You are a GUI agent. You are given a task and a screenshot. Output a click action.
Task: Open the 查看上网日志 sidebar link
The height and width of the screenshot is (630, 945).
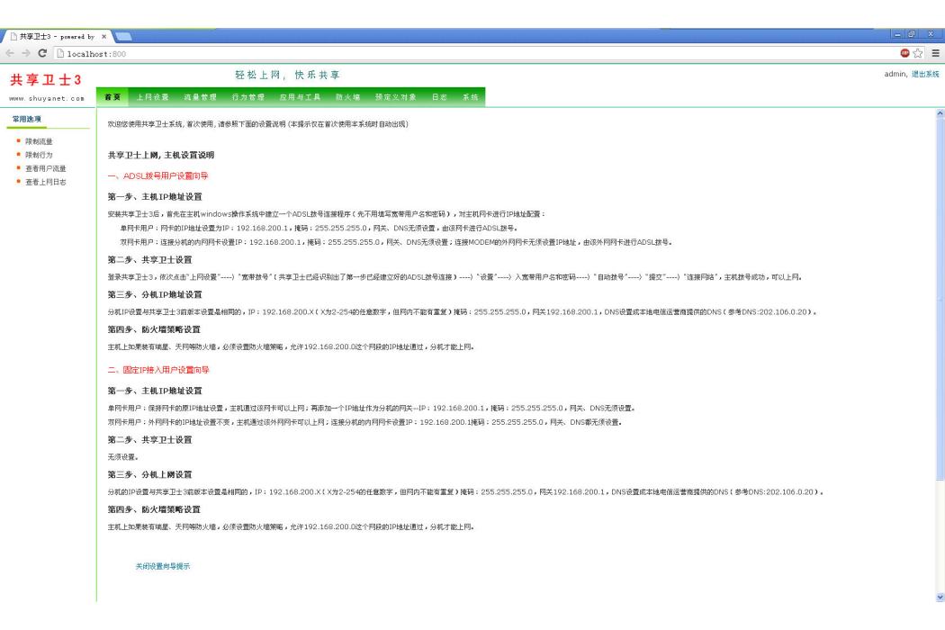(x=46, y=182)
